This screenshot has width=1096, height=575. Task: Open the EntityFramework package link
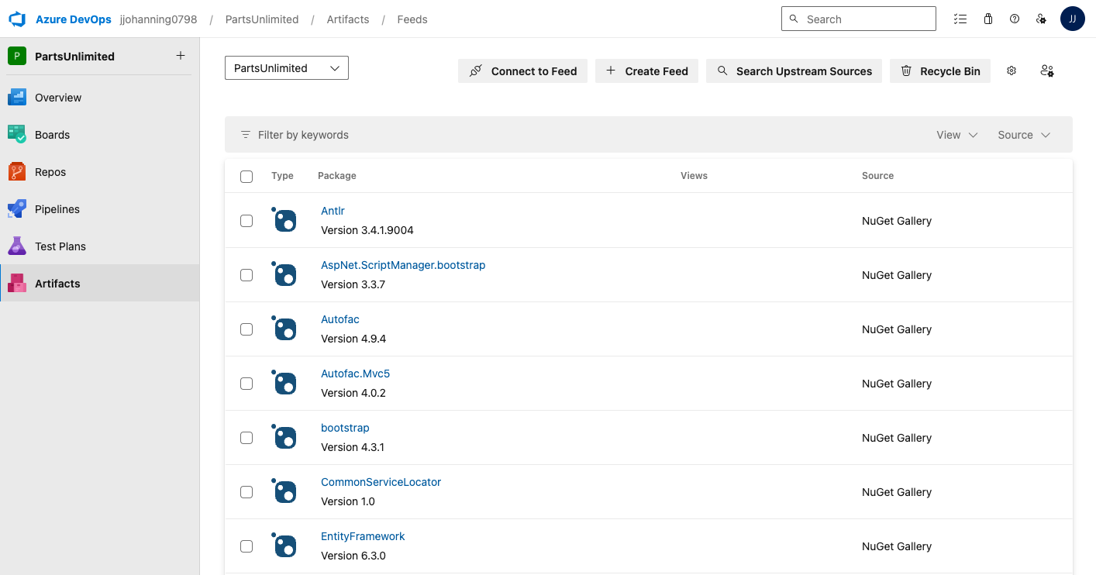coord(363,535)
